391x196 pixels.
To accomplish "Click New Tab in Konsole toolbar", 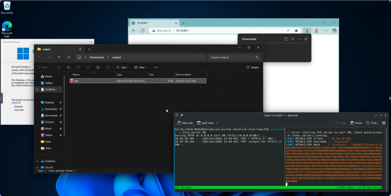I will (x=185, y=123).
